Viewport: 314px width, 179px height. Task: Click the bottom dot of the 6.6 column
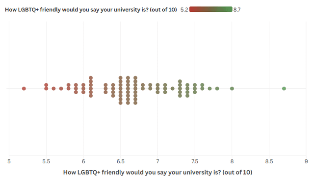pos(128,103)
